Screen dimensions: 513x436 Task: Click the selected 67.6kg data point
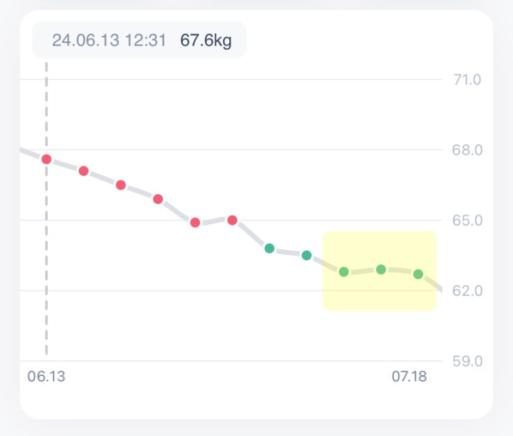click(x=46, y=159)
